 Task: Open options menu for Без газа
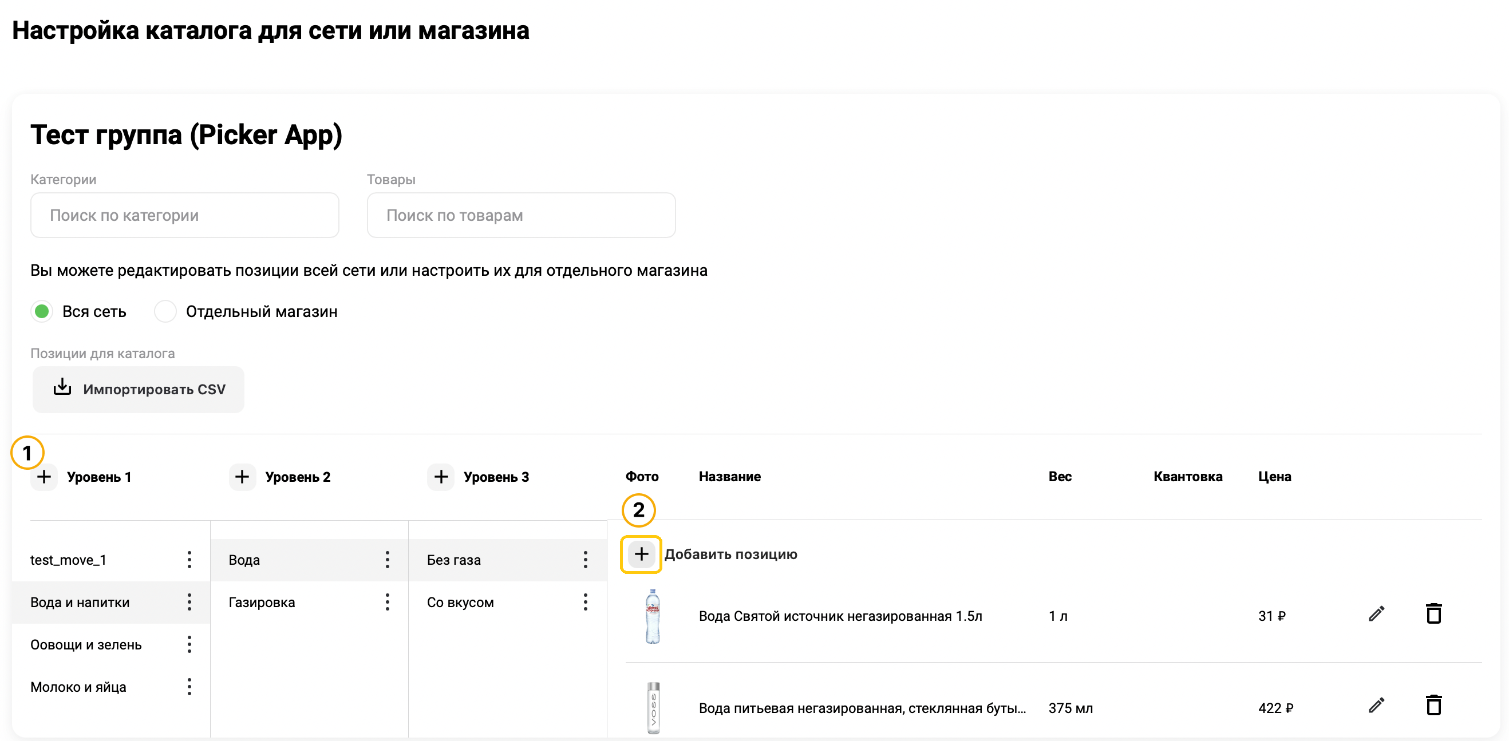(585, 560)
